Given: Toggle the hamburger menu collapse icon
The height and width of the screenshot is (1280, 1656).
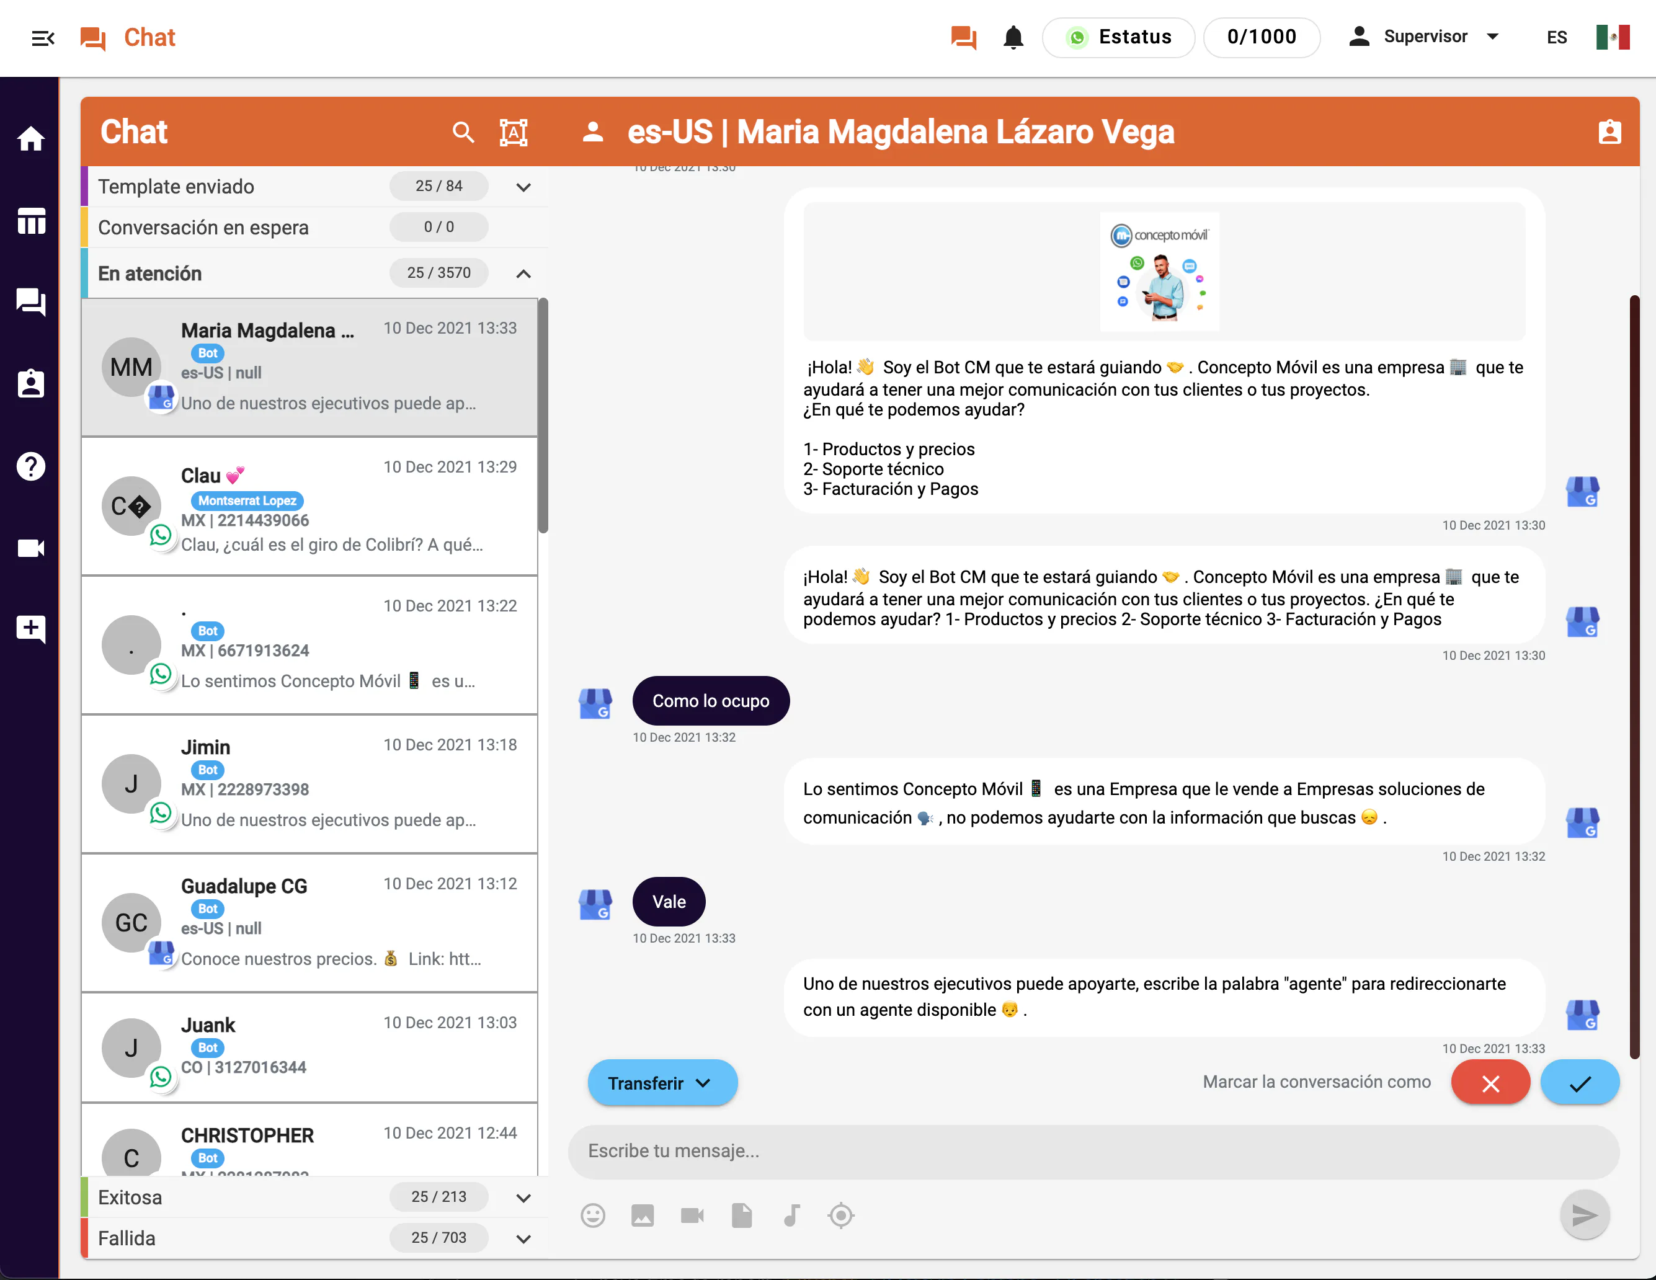Looking at the screenshot, I should pos(42,38).
